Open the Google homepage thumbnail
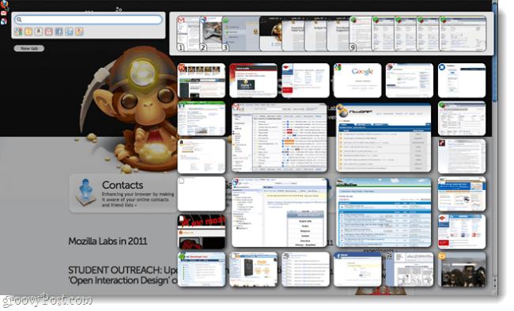This screenshot has height=311, width=514. click(x=357, y=81)
